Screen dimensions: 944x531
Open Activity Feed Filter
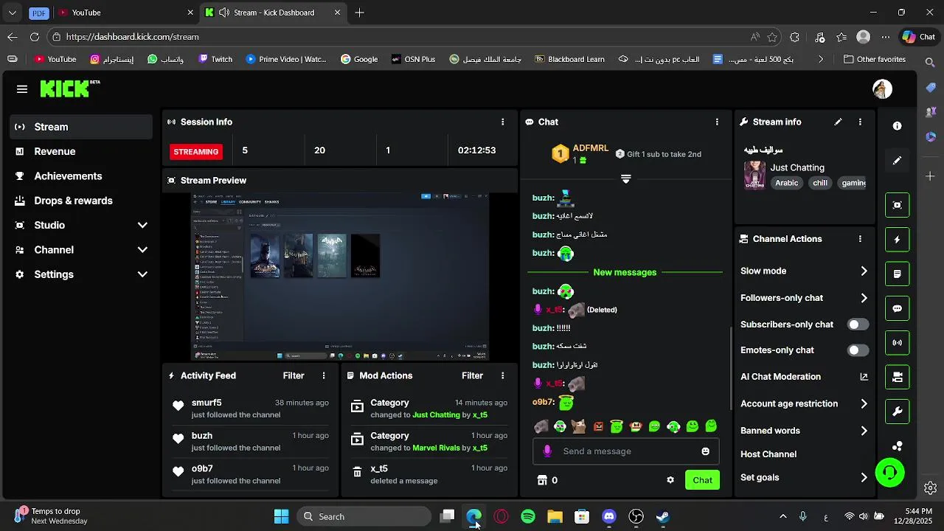point(294,375)
